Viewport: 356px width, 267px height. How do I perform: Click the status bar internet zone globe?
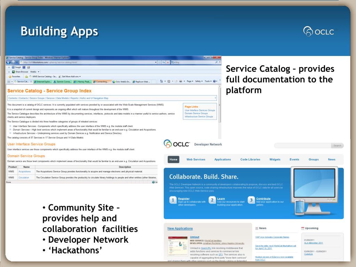point(153,182)
